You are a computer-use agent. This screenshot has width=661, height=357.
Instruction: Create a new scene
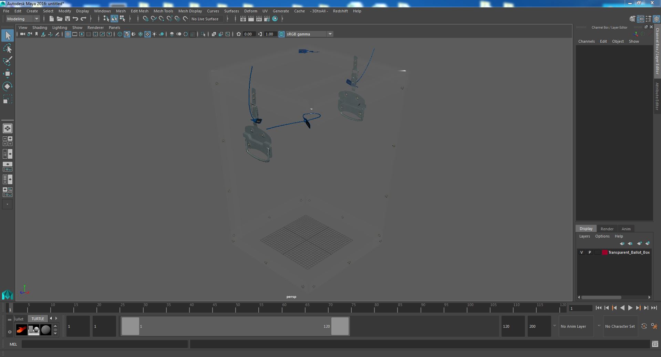pyautogui.click(x=51, y=19)
